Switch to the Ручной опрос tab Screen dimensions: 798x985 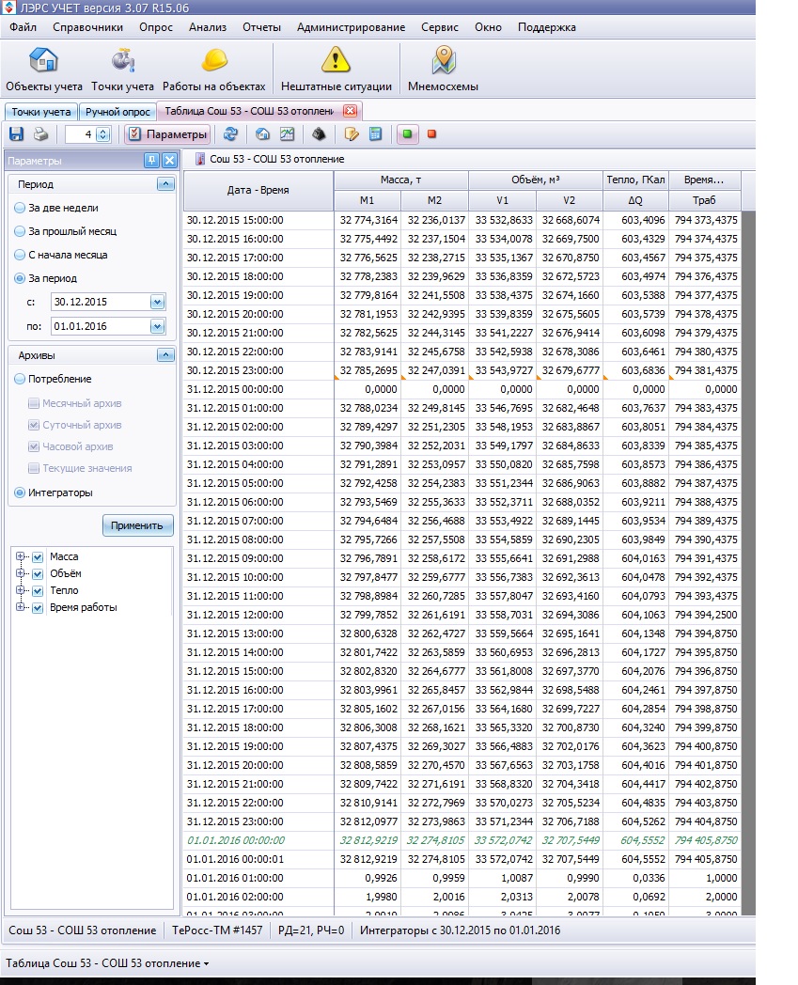117,112
